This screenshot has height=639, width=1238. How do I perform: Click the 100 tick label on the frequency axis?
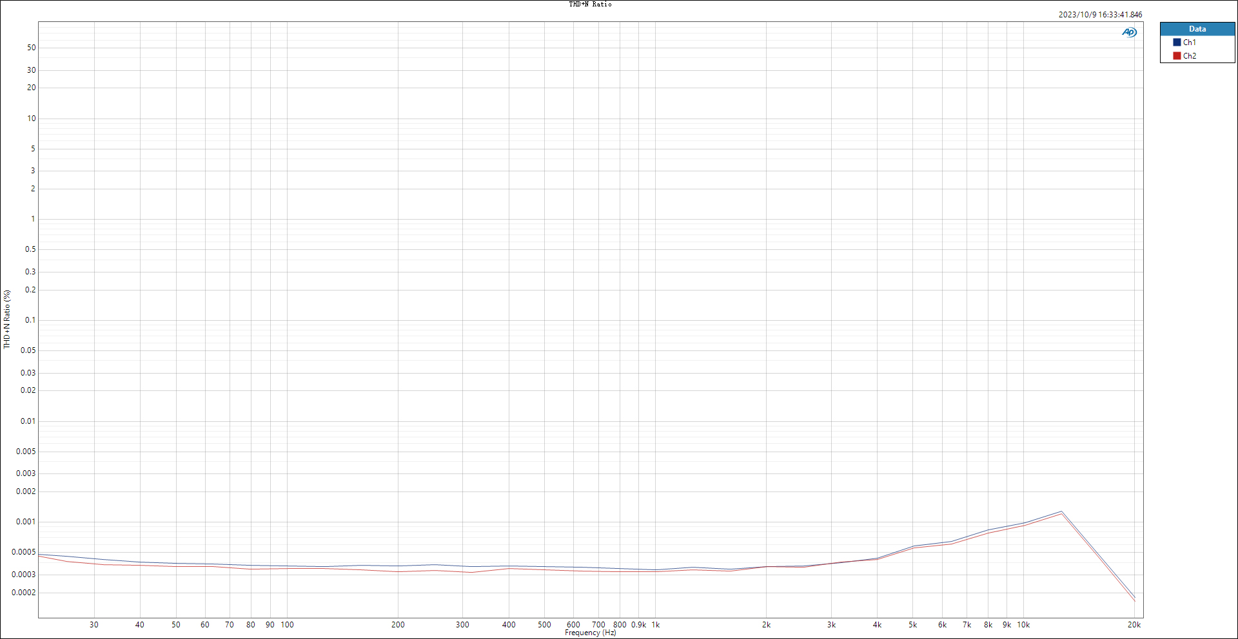click(x=287, y=625)
